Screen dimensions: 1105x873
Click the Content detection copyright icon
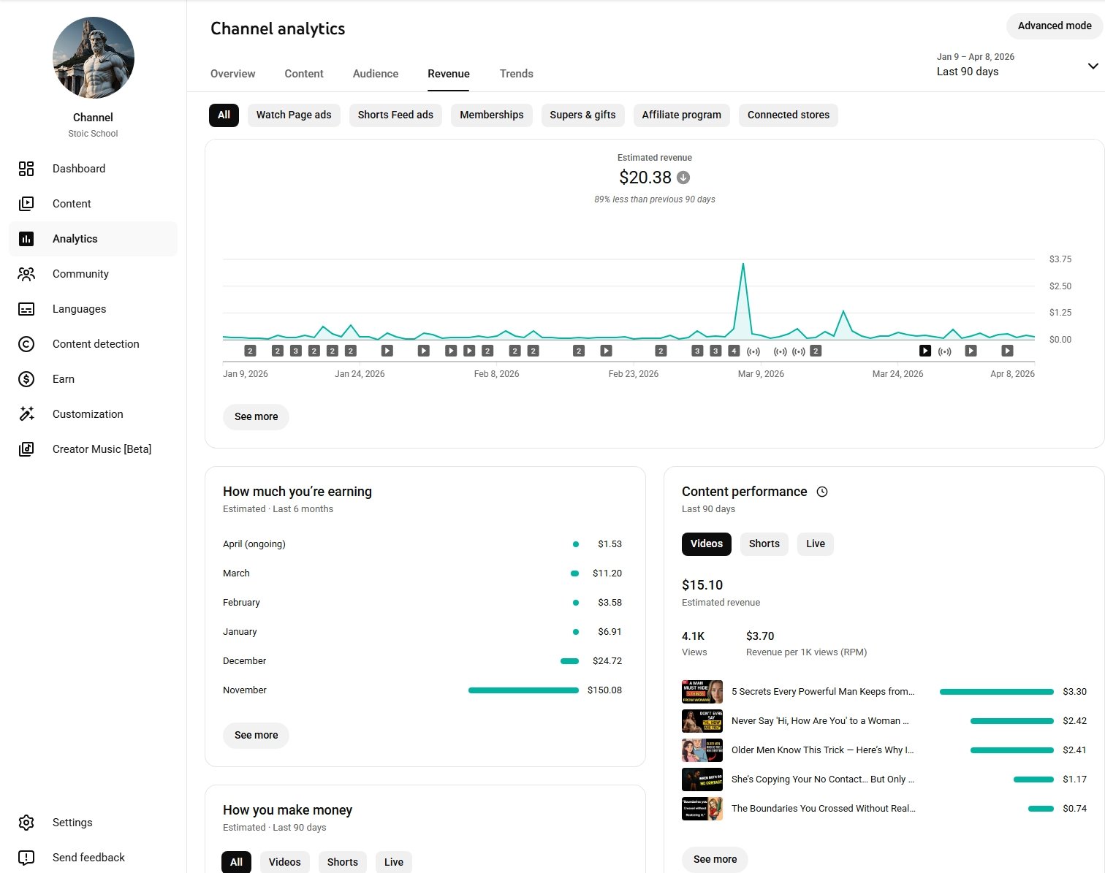tap(26, 344)
